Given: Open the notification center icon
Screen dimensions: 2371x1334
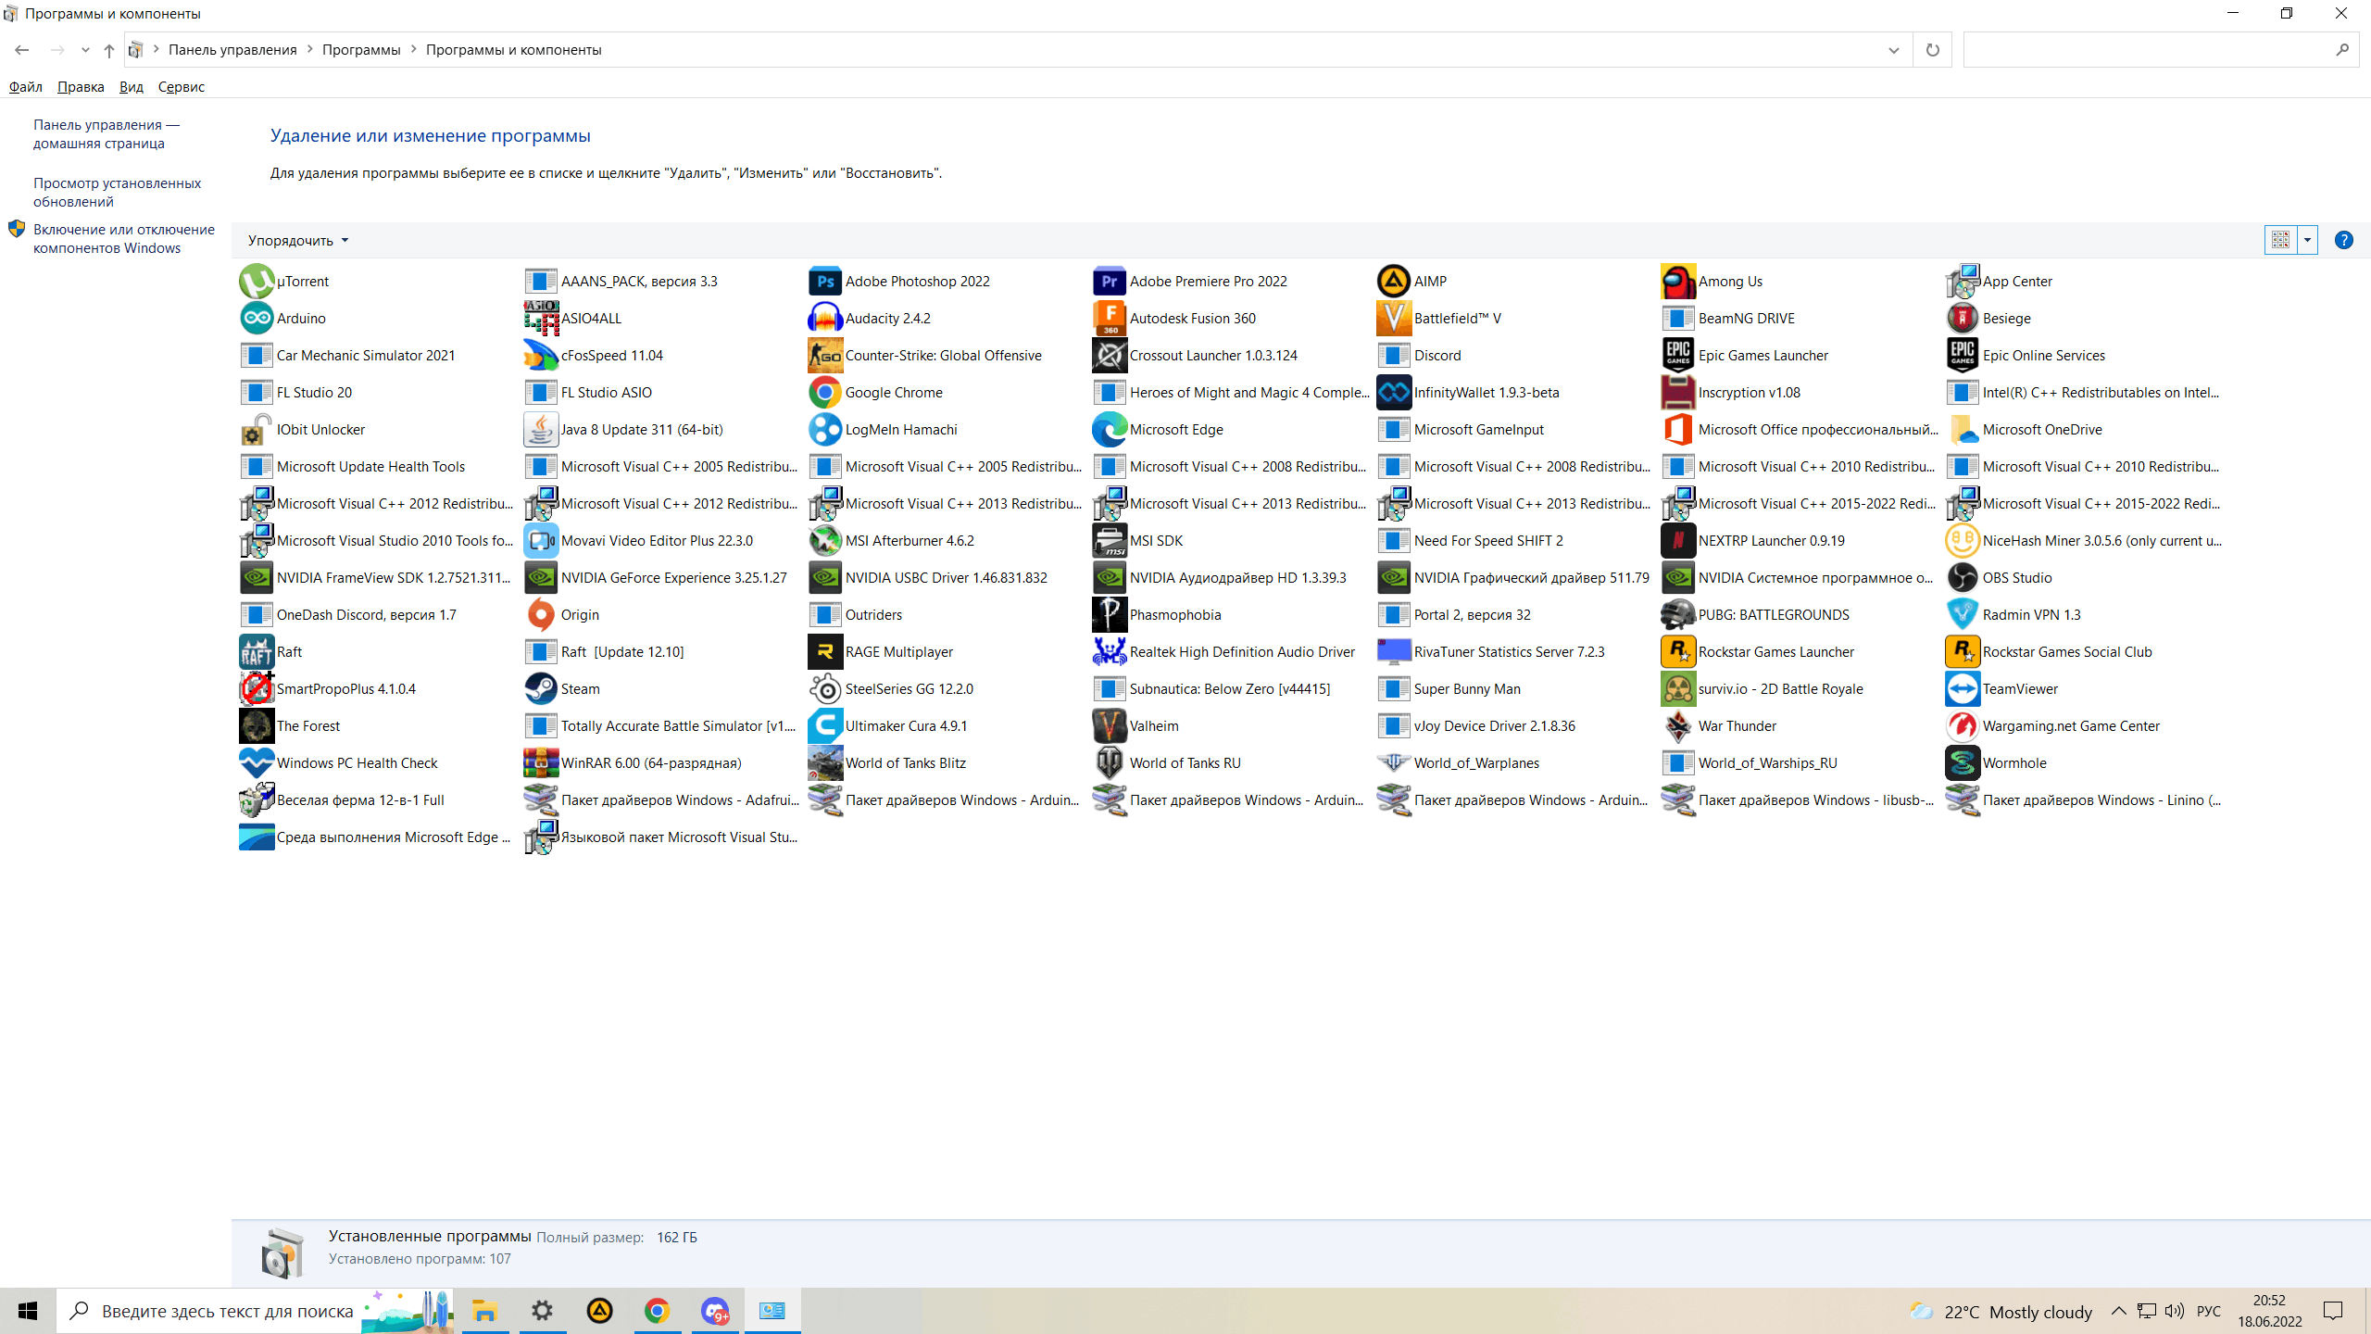Looking at the screenshot, I should click(2332, 1311).
